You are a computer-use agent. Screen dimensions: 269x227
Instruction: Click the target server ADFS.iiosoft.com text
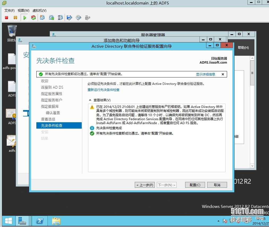[x=213, y=62]
